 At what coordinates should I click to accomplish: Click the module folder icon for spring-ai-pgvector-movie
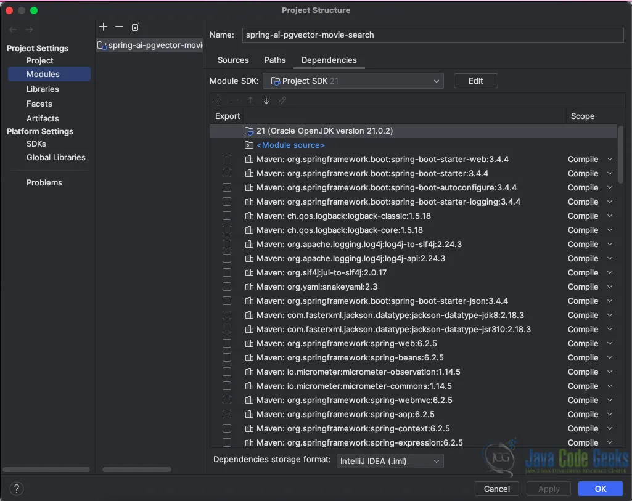102,46
